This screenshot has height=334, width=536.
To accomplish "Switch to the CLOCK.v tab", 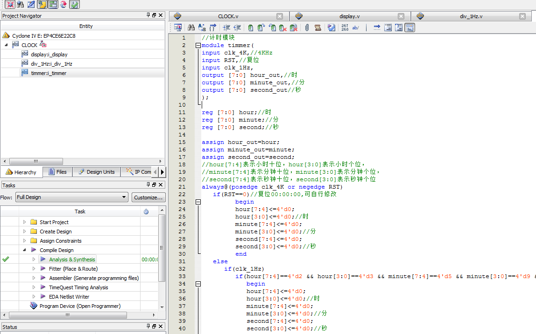I will (x=228, y=16).
